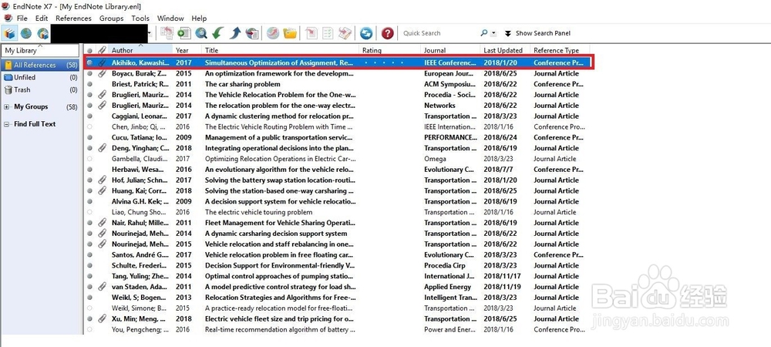Image resolution: width=771 pixels, height=347 pixels.
Task: Collapse the Find Full Text group
Action: (6, 124)
